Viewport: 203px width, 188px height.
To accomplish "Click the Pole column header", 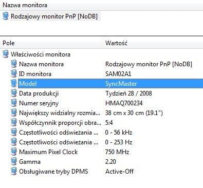I will (x=51, y=43).
